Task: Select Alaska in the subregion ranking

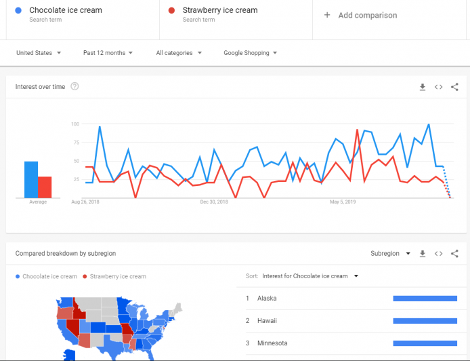Action: point(351,299)
